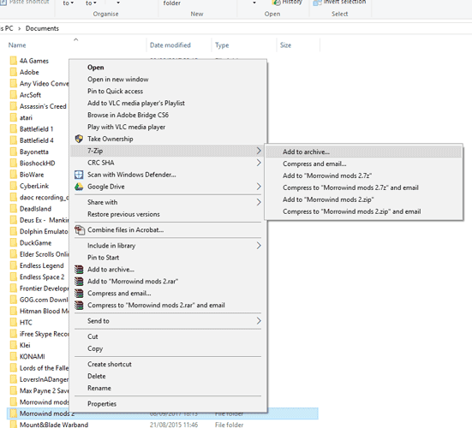
Task: Click the Klei folder icon
Action: click(x=13, y=345)
